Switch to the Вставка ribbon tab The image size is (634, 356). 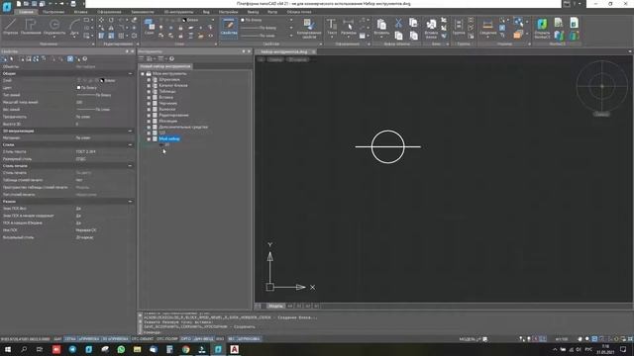click(80, 12)
